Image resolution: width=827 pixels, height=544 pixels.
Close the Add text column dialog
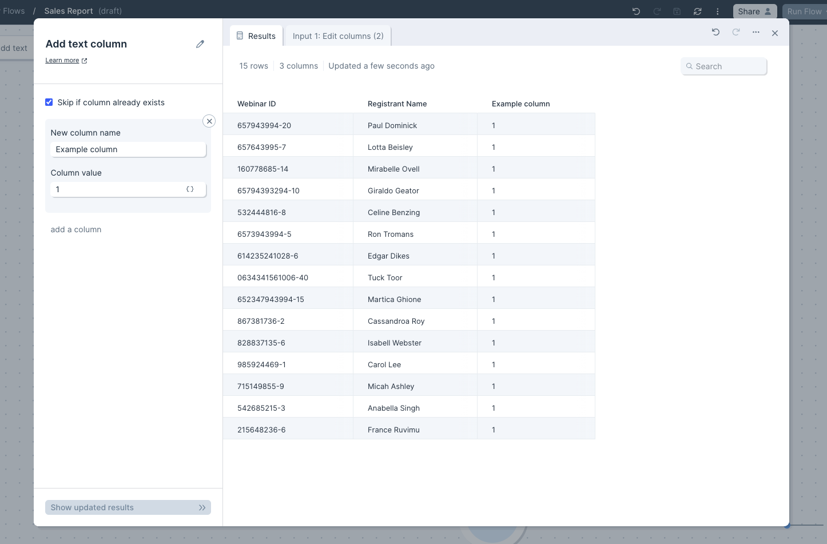pos(775,33)
